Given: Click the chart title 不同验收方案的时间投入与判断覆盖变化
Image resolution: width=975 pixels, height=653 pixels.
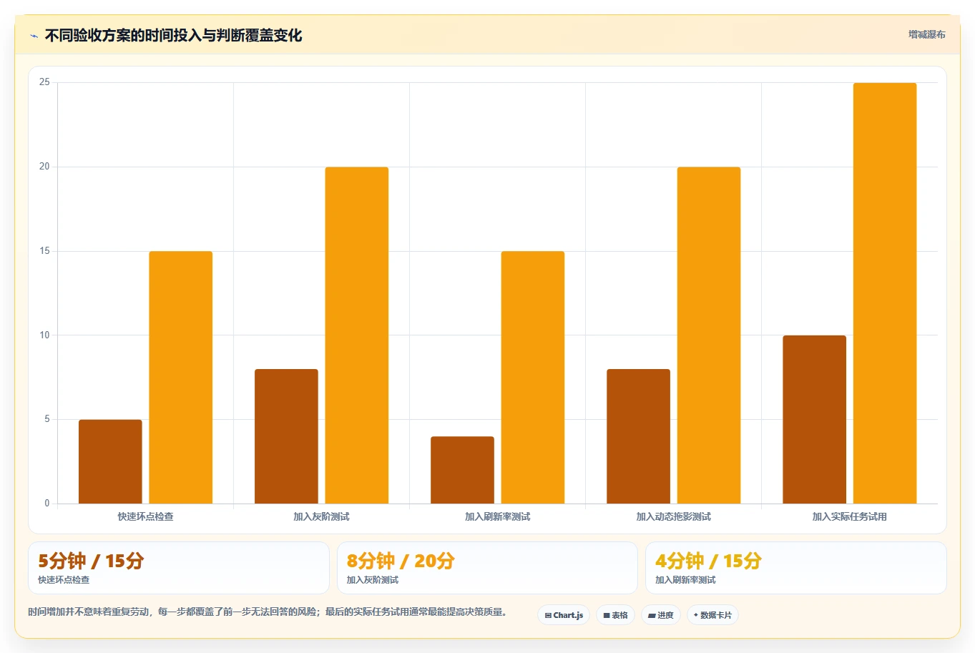Looking at the screenshot, I should click(x=173, y=35).
